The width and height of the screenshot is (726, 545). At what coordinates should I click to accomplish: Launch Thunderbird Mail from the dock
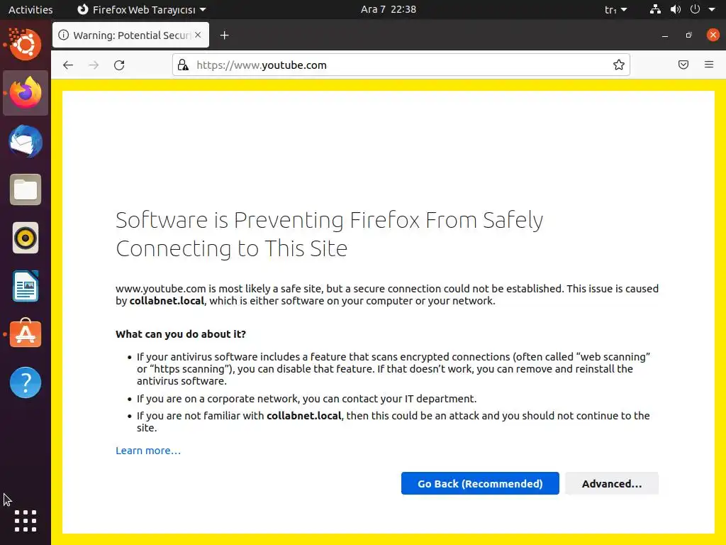pos(26,141)
